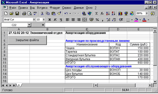
Task: Create a new workbook with New icon
Action: pyautogui.click(x=6, y=13)
